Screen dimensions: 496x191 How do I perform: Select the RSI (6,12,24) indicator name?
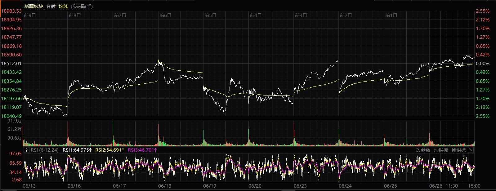45,150
